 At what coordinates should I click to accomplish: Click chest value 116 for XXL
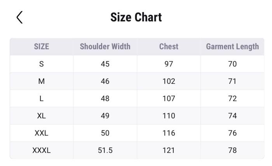pos(169,133)
